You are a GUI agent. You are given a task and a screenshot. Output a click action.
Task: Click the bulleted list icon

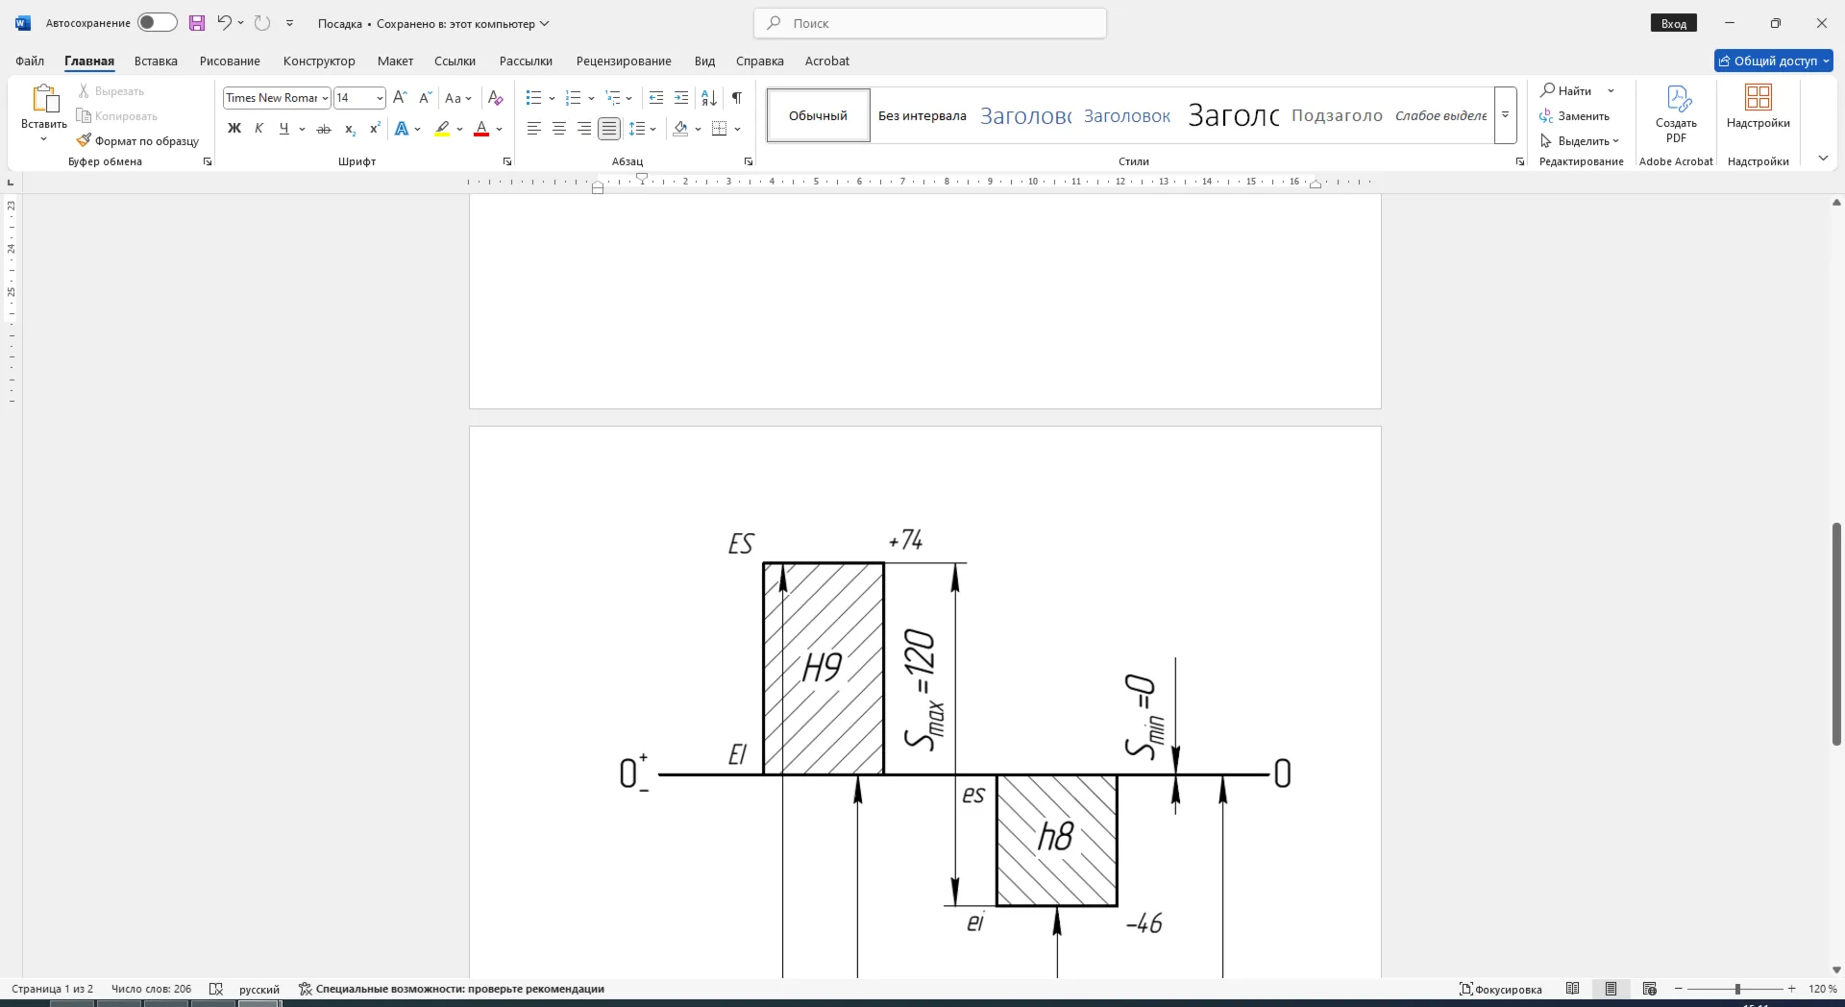pos(534,98)
